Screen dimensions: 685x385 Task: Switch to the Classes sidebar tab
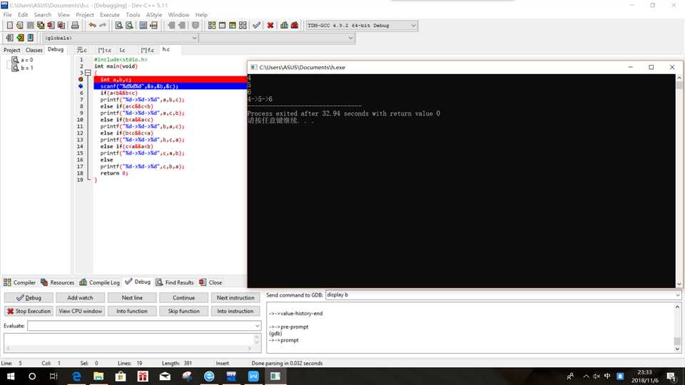pos(34,50)
